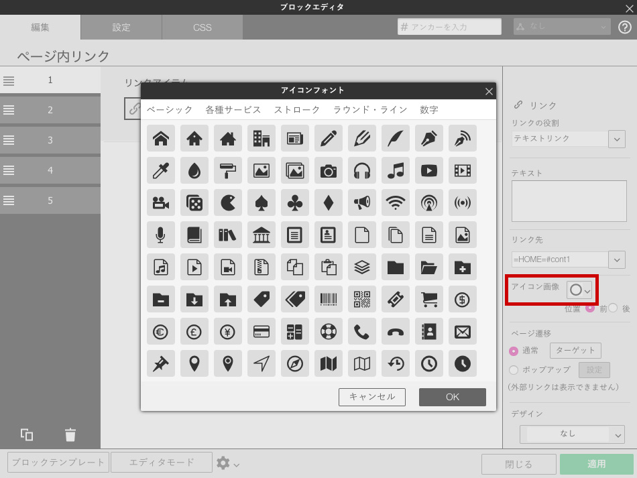Open the ベーシック icon category
The height and width of the screenshot is (478, 637).
[x=170, y=110]
